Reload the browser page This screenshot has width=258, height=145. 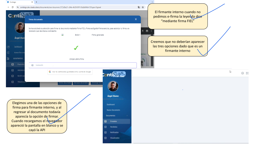(x=12, y=7)
